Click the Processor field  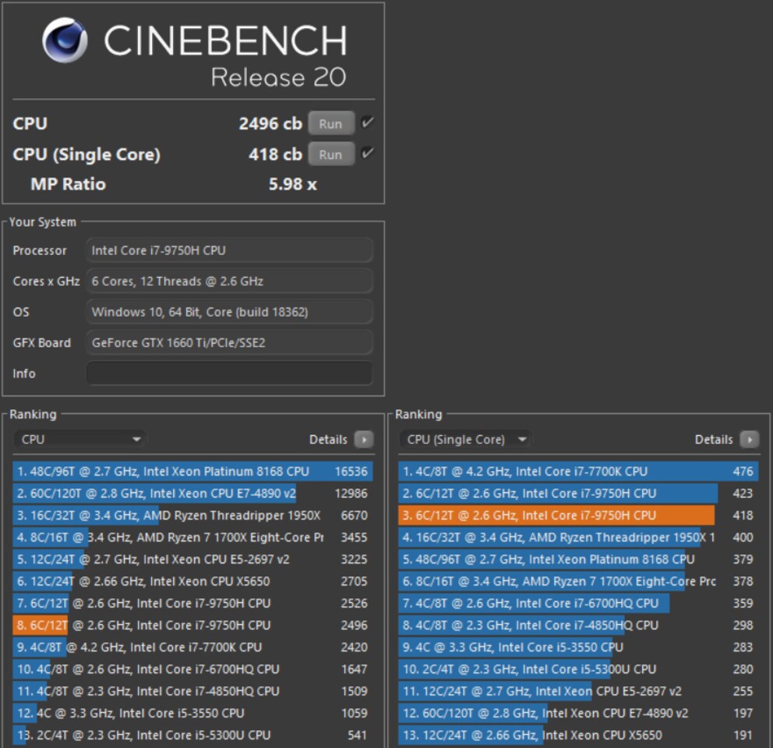coord(229,250)
